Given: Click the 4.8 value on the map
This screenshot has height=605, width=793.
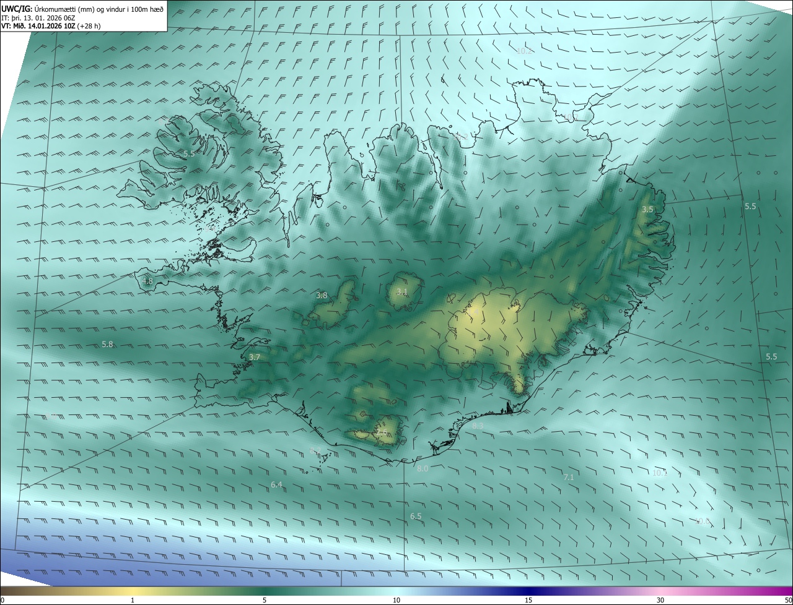Looking at the screenshot, I should tap(147, 281).
